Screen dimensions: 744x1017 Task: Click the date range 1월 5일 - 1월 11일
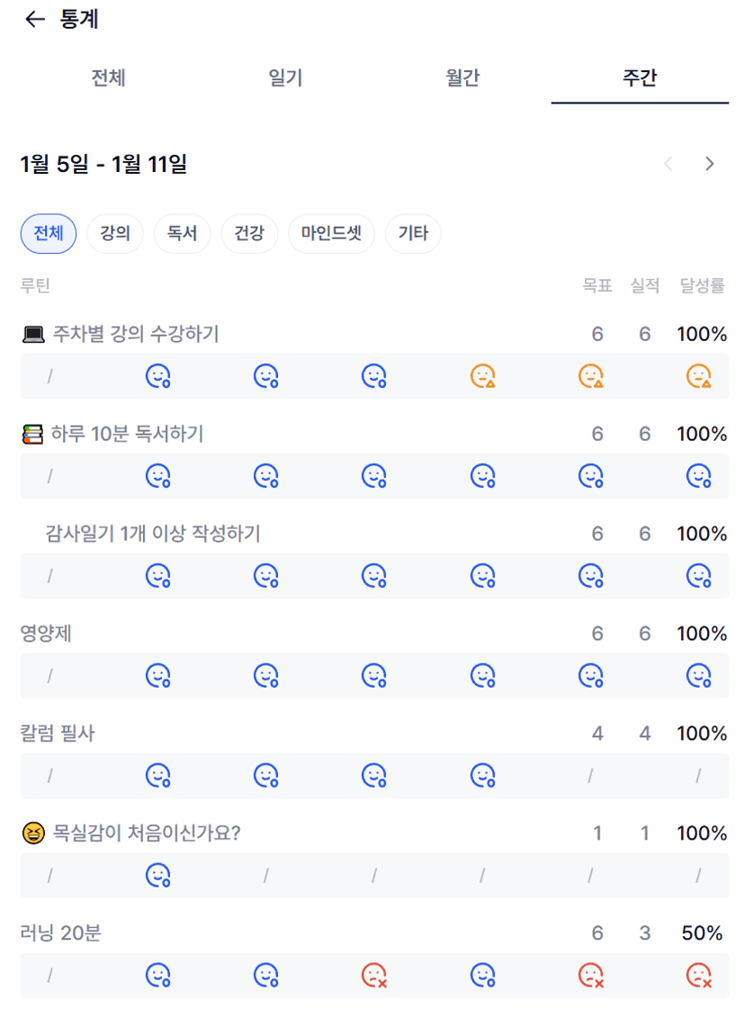point(103,164)
